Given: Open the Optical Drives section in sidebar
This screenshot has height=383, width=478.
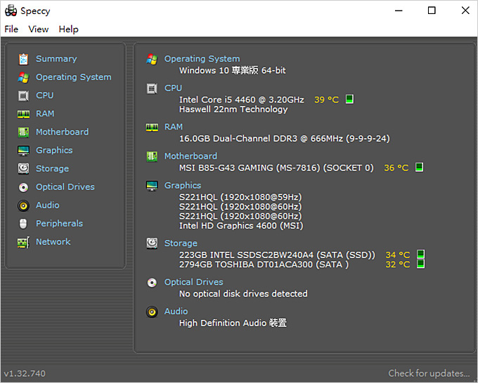Looking at the screenshot, I should click(x=65, y=187).
